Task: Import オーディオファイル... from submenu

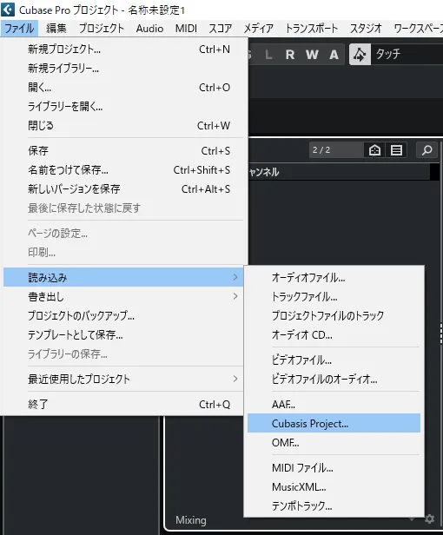Action: [334, 277]
